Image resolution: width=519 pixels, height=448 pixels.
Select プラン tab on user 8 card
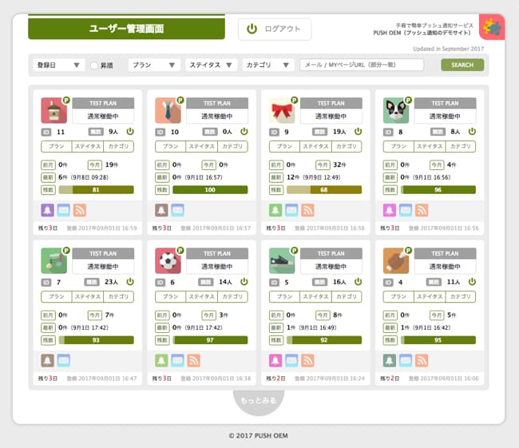point(398,146)
